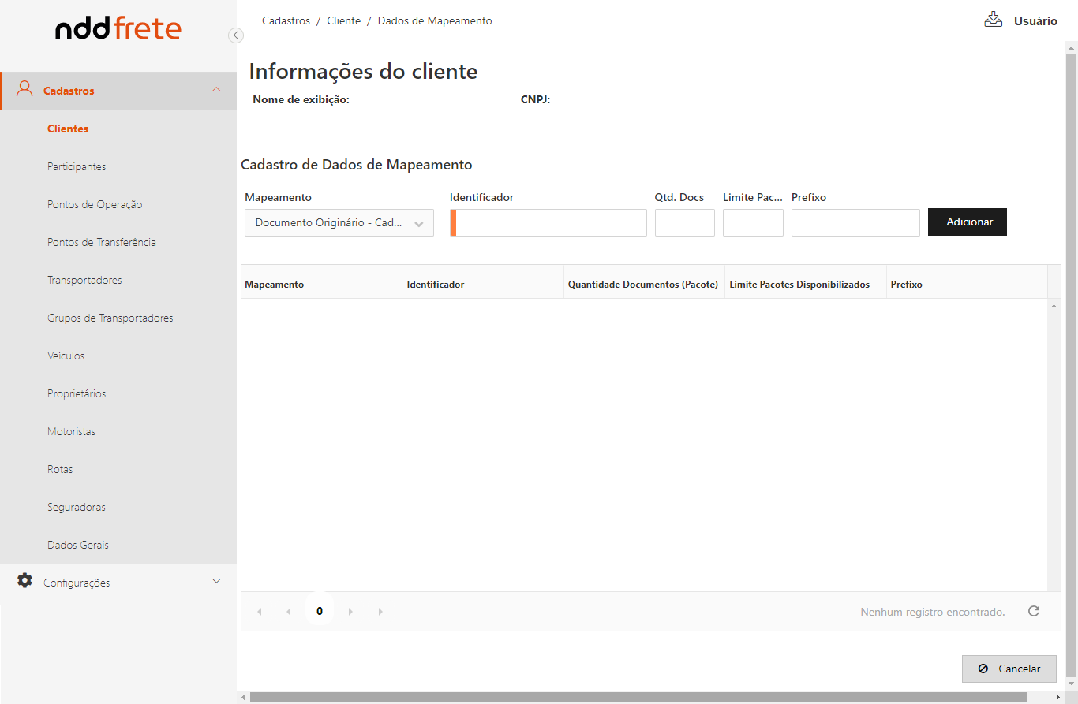Click the refresh icon in table footer
The image size is (1078, 704).
[x=1034, y=611]
